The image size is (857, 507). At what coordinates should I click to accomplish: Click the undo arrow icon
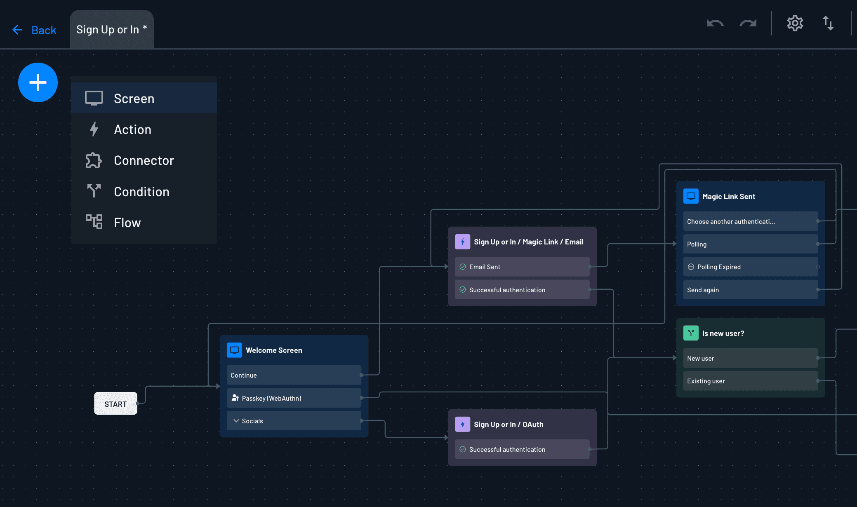coord(715,23)
